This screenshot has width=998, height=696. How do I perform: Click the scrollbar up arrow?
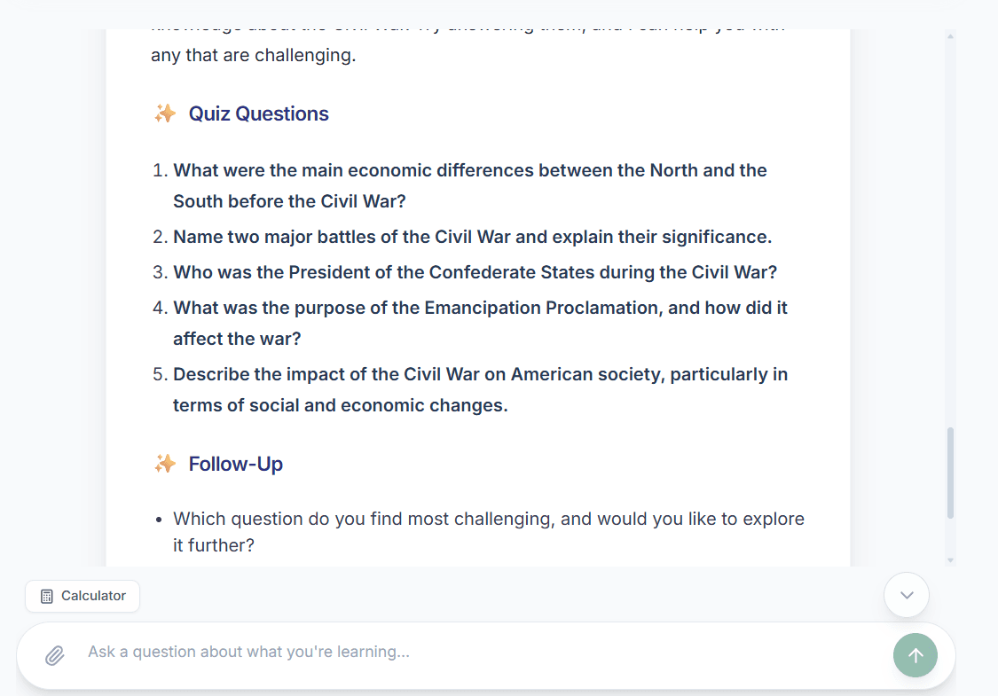point(950,36)
